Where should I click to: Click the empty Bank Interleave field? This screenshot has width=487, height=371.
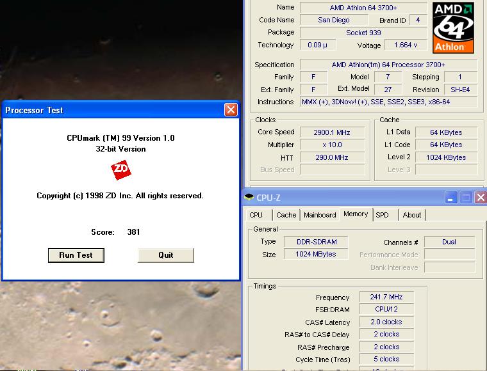tap(449, 267)
